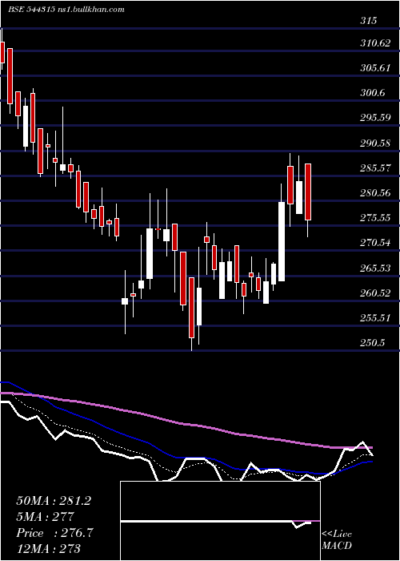Select the 310.62 price level label

point(375,43)
